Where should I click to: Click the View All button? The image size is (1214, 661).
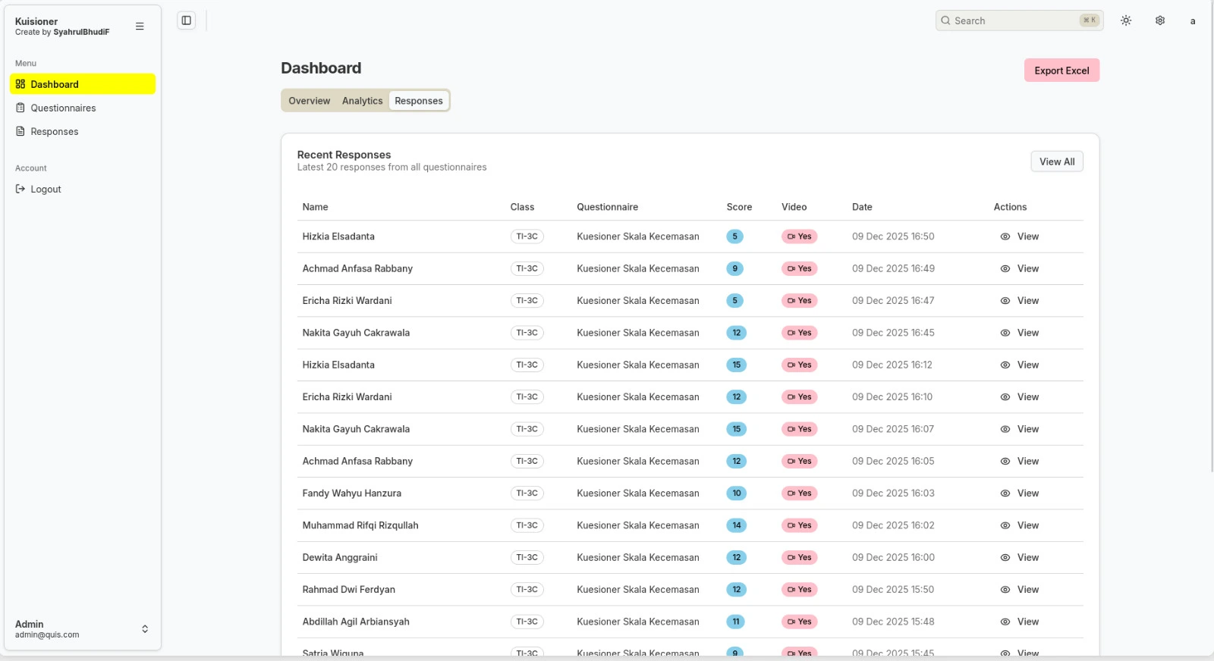(1056, 161)
